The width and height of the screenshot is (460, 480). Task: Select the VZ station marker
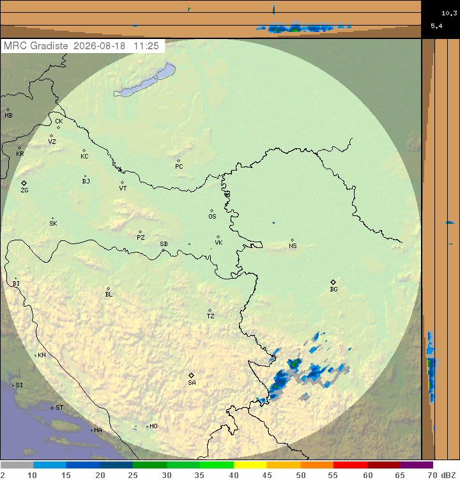pos(51,135)
